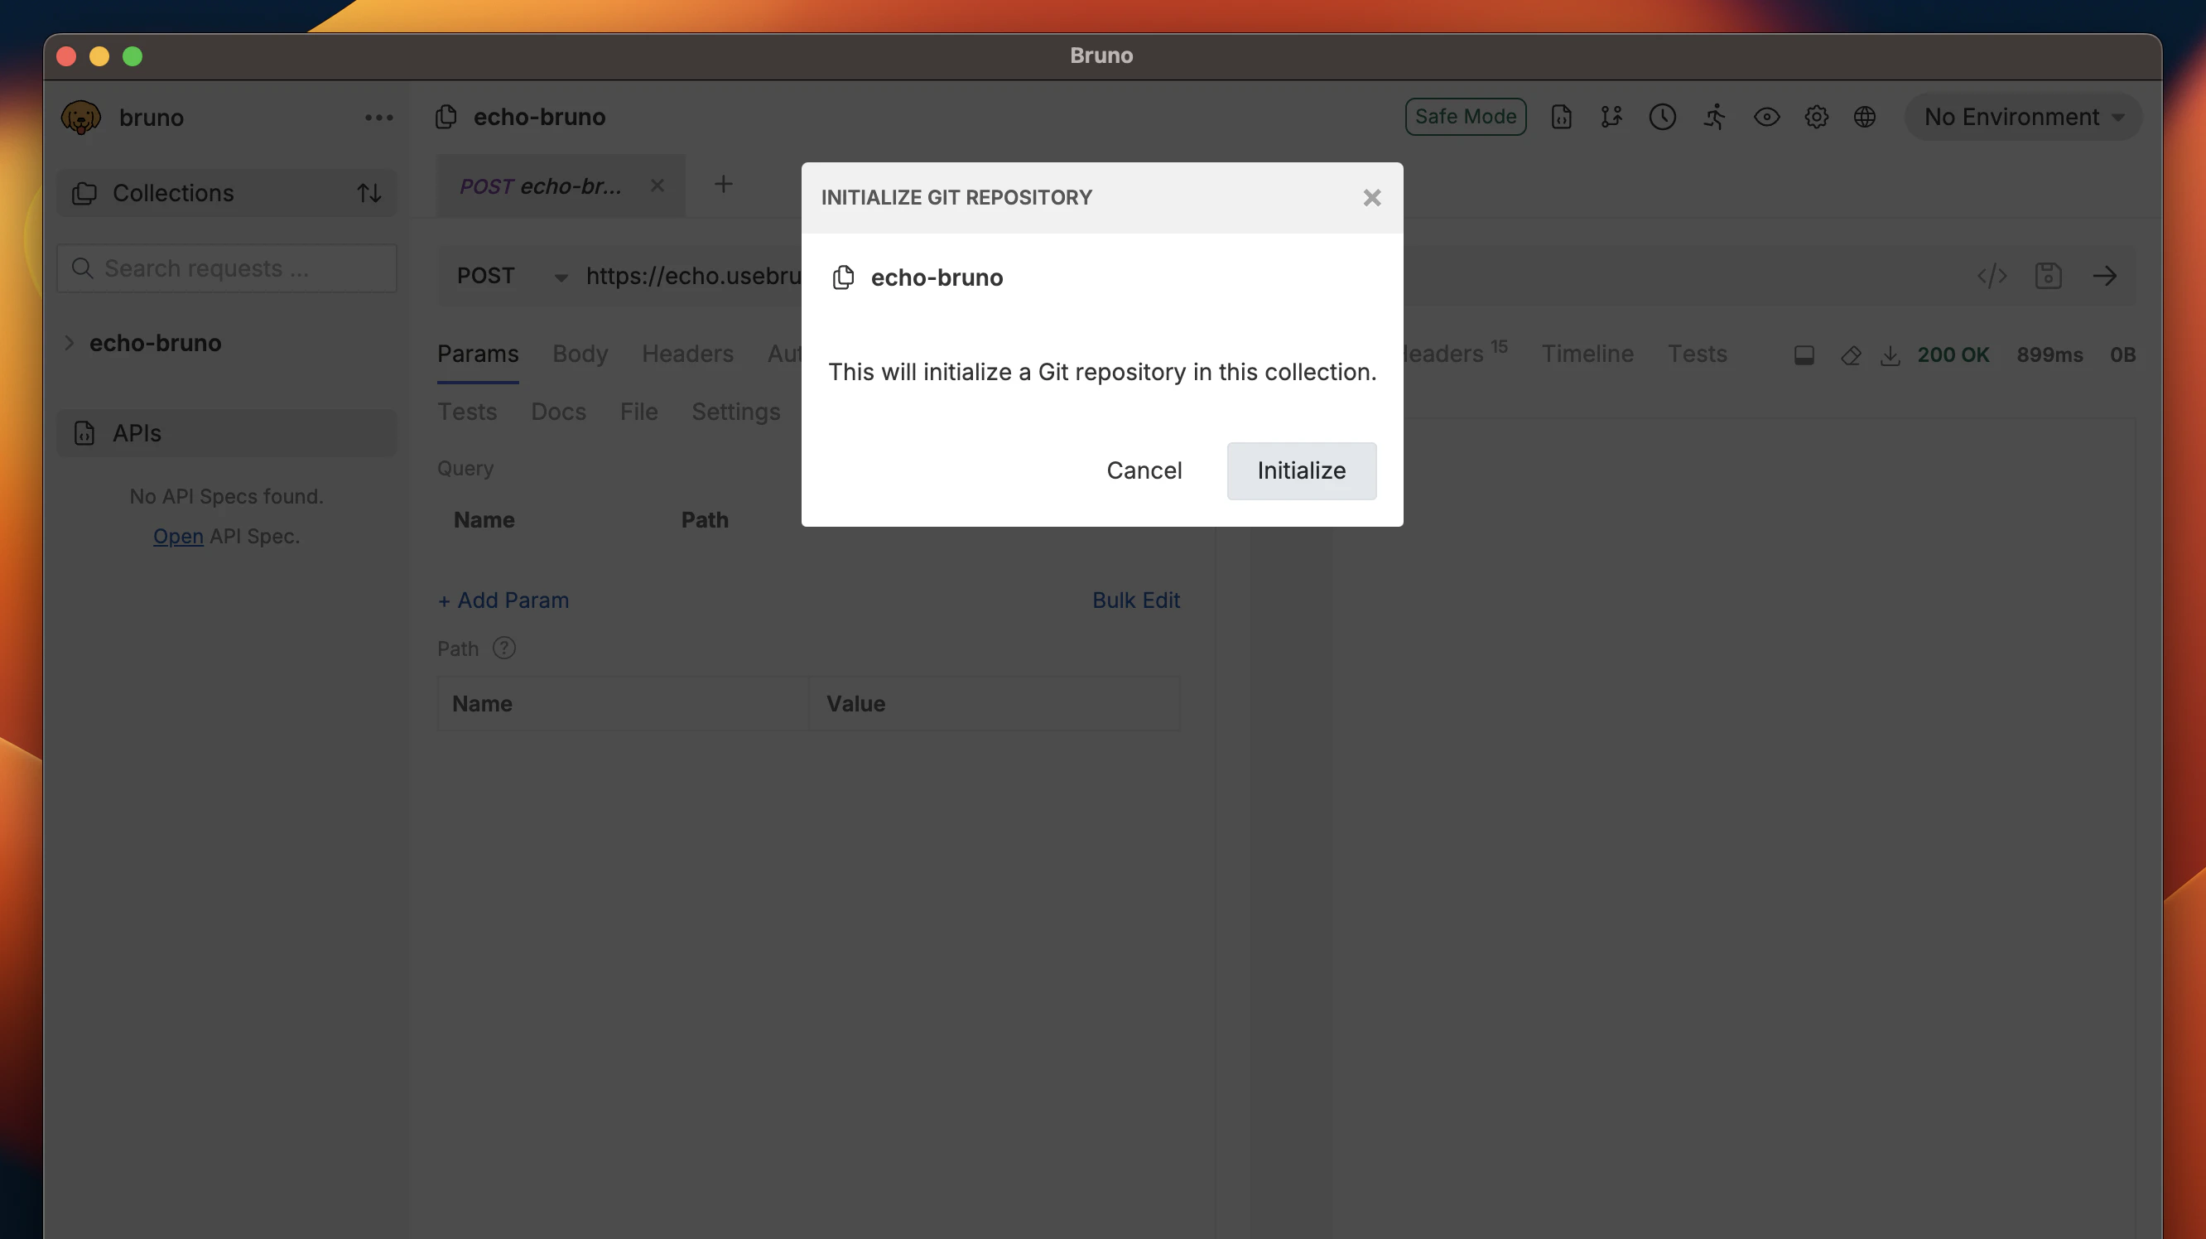The height and width of the screenshot is (1239, 2206).
Task: Select the runner icon in the top toolbar
Action: click(x=1714, y=118)
